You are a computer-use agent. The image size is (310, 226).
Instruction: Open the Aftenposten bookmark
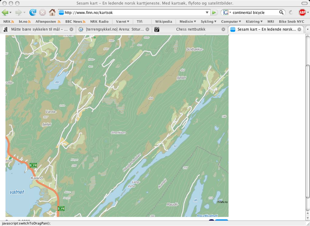pos(46,22)
